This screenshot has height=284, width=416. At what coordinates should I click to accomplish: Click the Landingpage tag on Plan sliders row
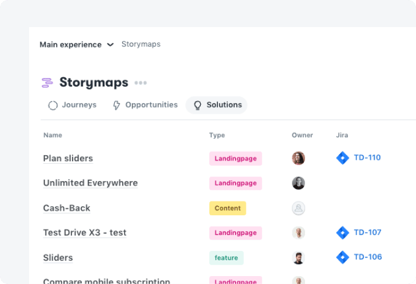pyautogui.click(x=236, y=159)
